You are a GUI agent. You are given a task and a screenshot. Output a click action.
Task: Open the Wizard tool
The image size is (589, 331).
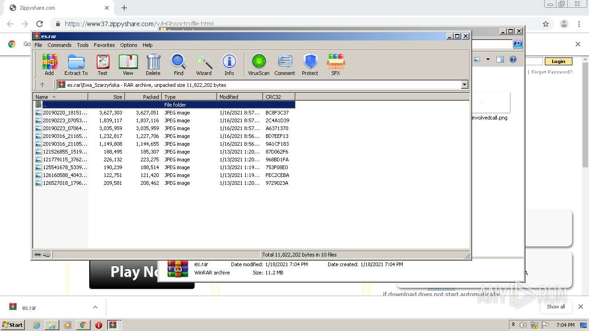204,64
